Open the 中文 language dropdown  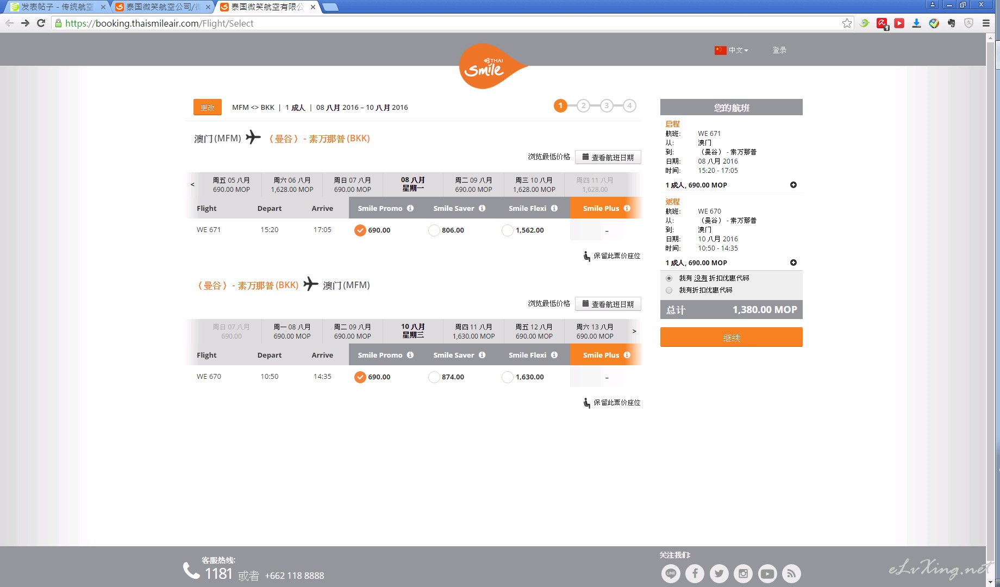coord(738,50)
